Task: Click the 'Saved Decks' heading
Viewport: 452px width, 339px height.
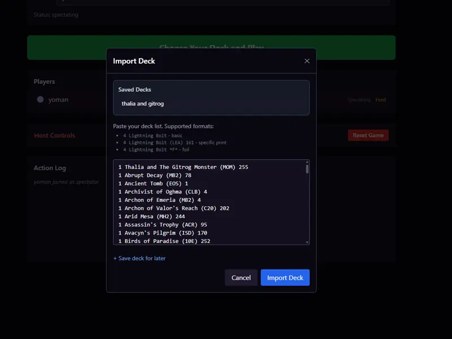Action: (134, 89)
